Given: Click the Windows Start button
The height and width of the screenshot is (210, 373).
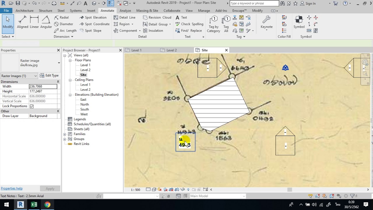Looking at the screenshot, I should pyautogui.click(x=6, y=204).
